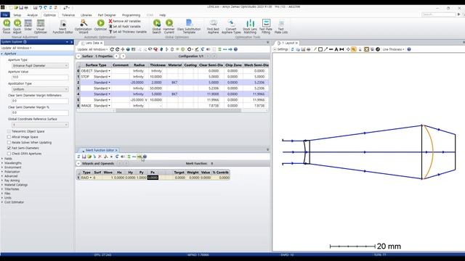Open Stock Lens Matching tool

(x=250, y=26)
